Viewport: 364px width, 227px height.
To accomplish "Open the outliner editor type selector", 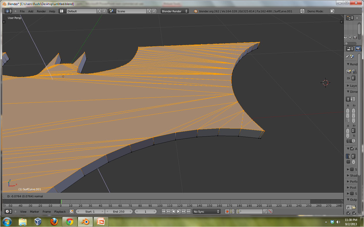I will point(350,18).
